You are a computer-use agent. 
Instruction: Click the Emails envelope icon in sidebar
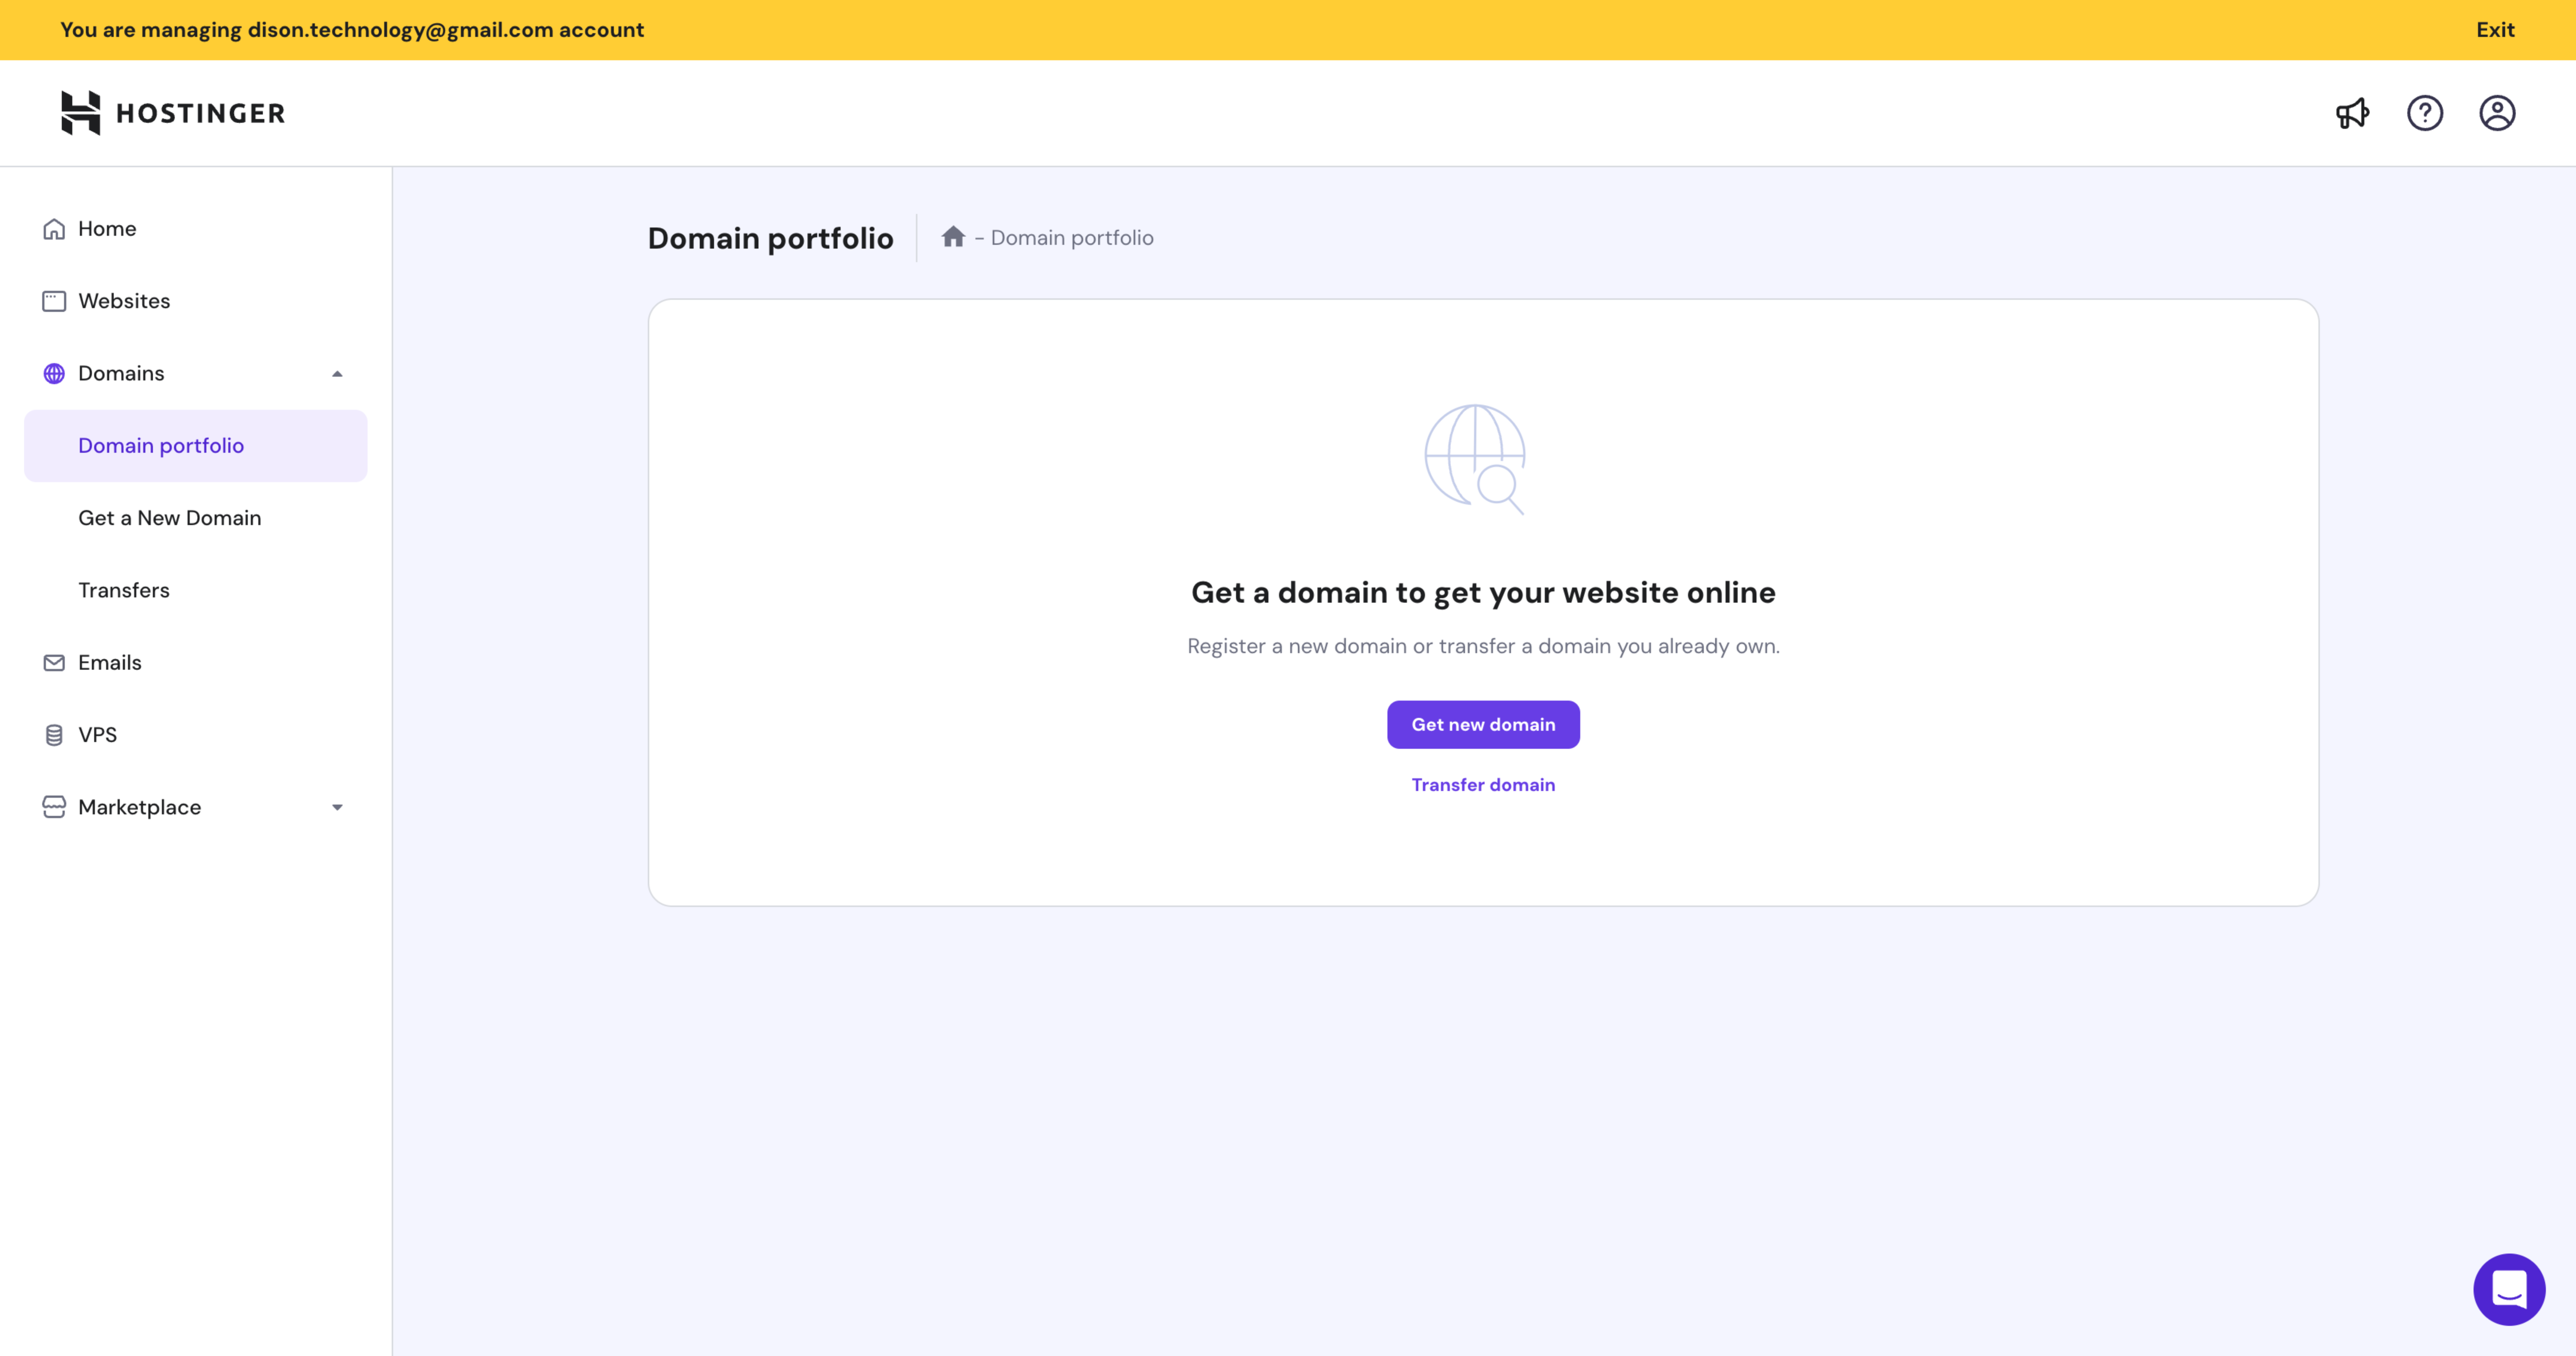point(54,663)
